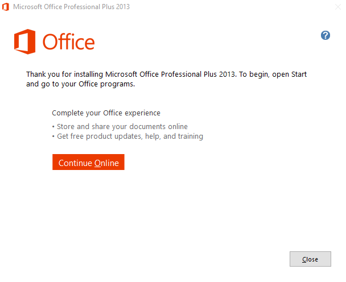Select the bullet dot before 'Store and share'
This screenshot has width=346, height=282.
click(x=53, y=127)
